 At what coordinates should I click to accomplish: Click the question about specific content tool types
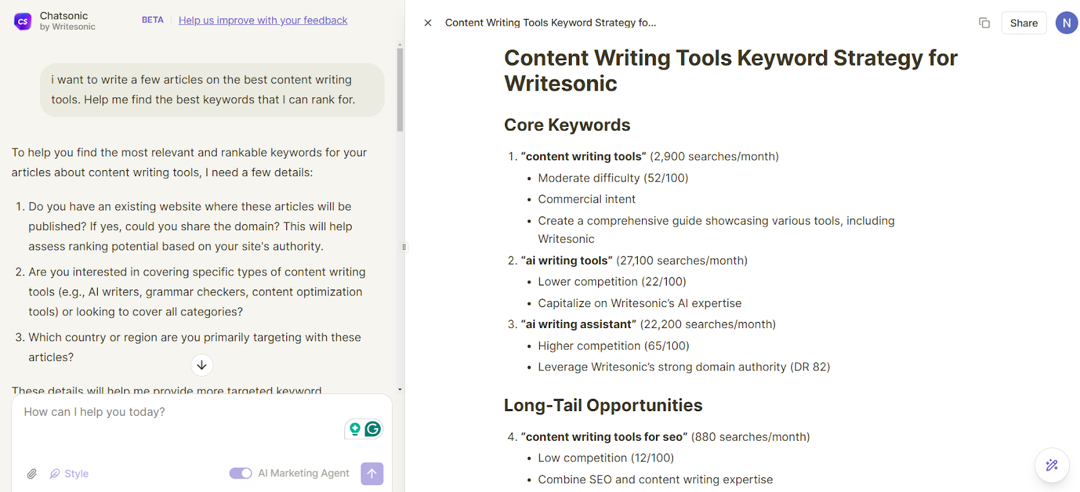(196, 292)
